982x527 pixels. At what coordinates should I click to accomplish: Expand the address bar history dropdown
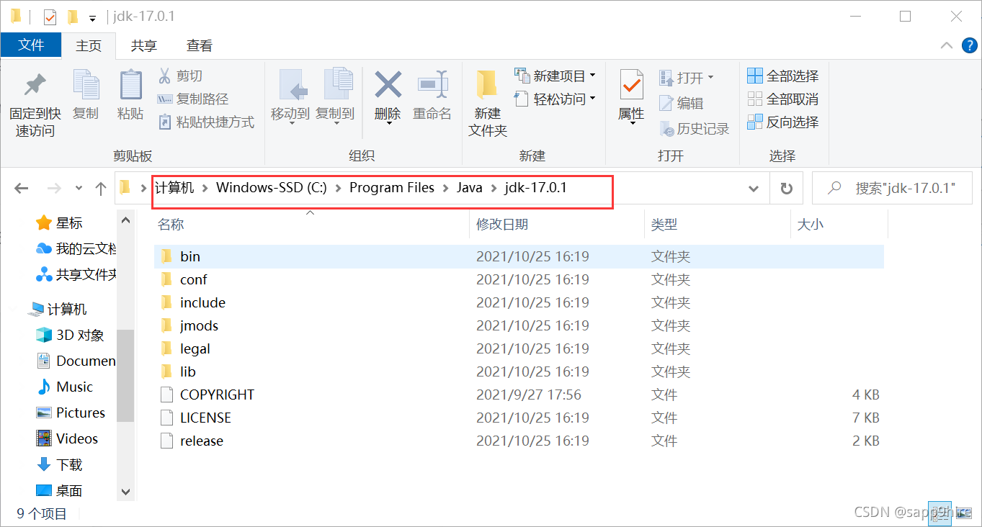754,189
